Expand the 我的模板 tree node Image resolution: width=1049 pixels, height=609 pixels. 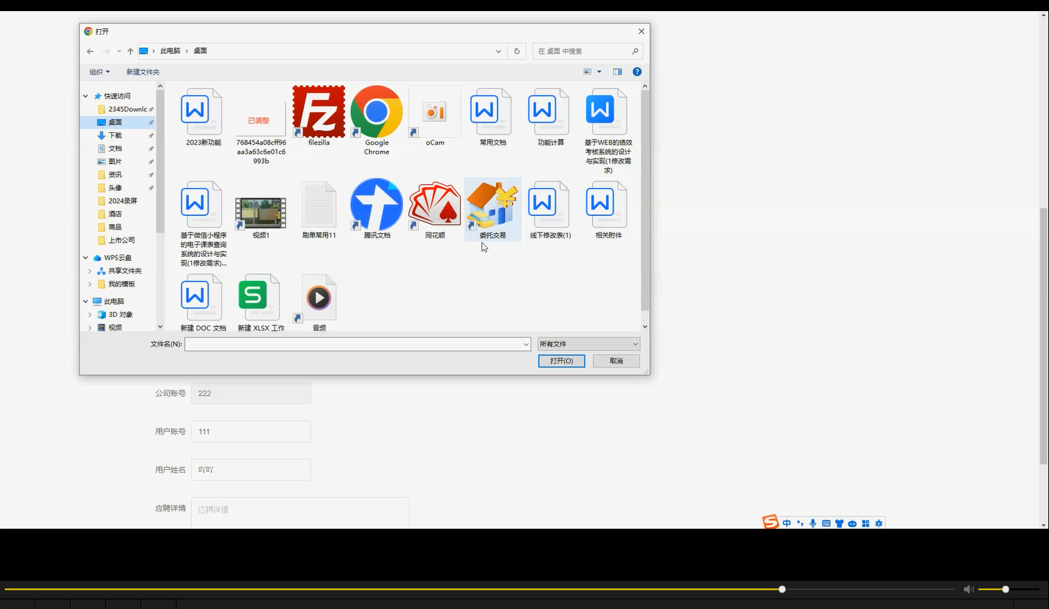tap(90, 284)
